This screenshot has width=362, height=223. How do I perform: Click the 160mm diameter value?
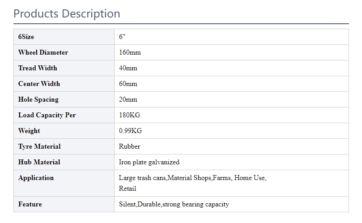tap(130, 52)
